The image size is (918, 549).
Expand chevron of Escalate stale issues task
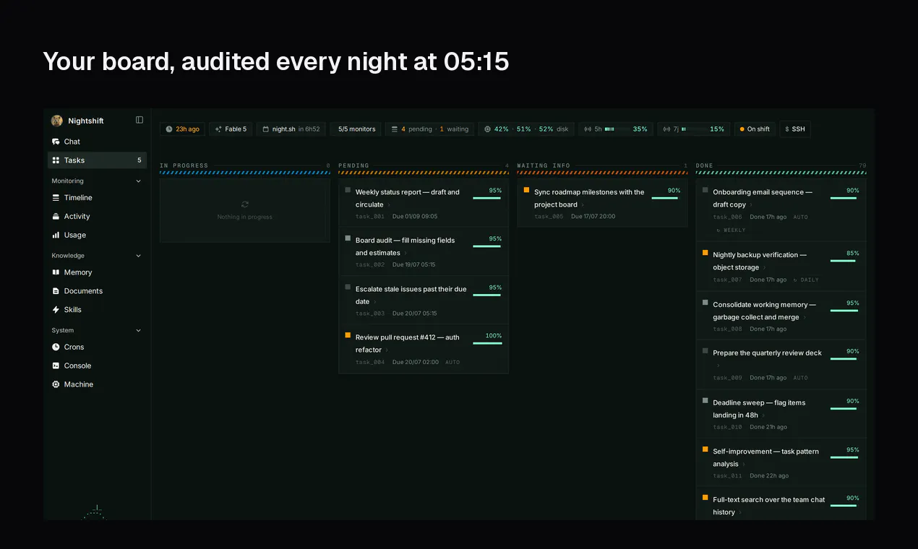click(x=375, y=302)
